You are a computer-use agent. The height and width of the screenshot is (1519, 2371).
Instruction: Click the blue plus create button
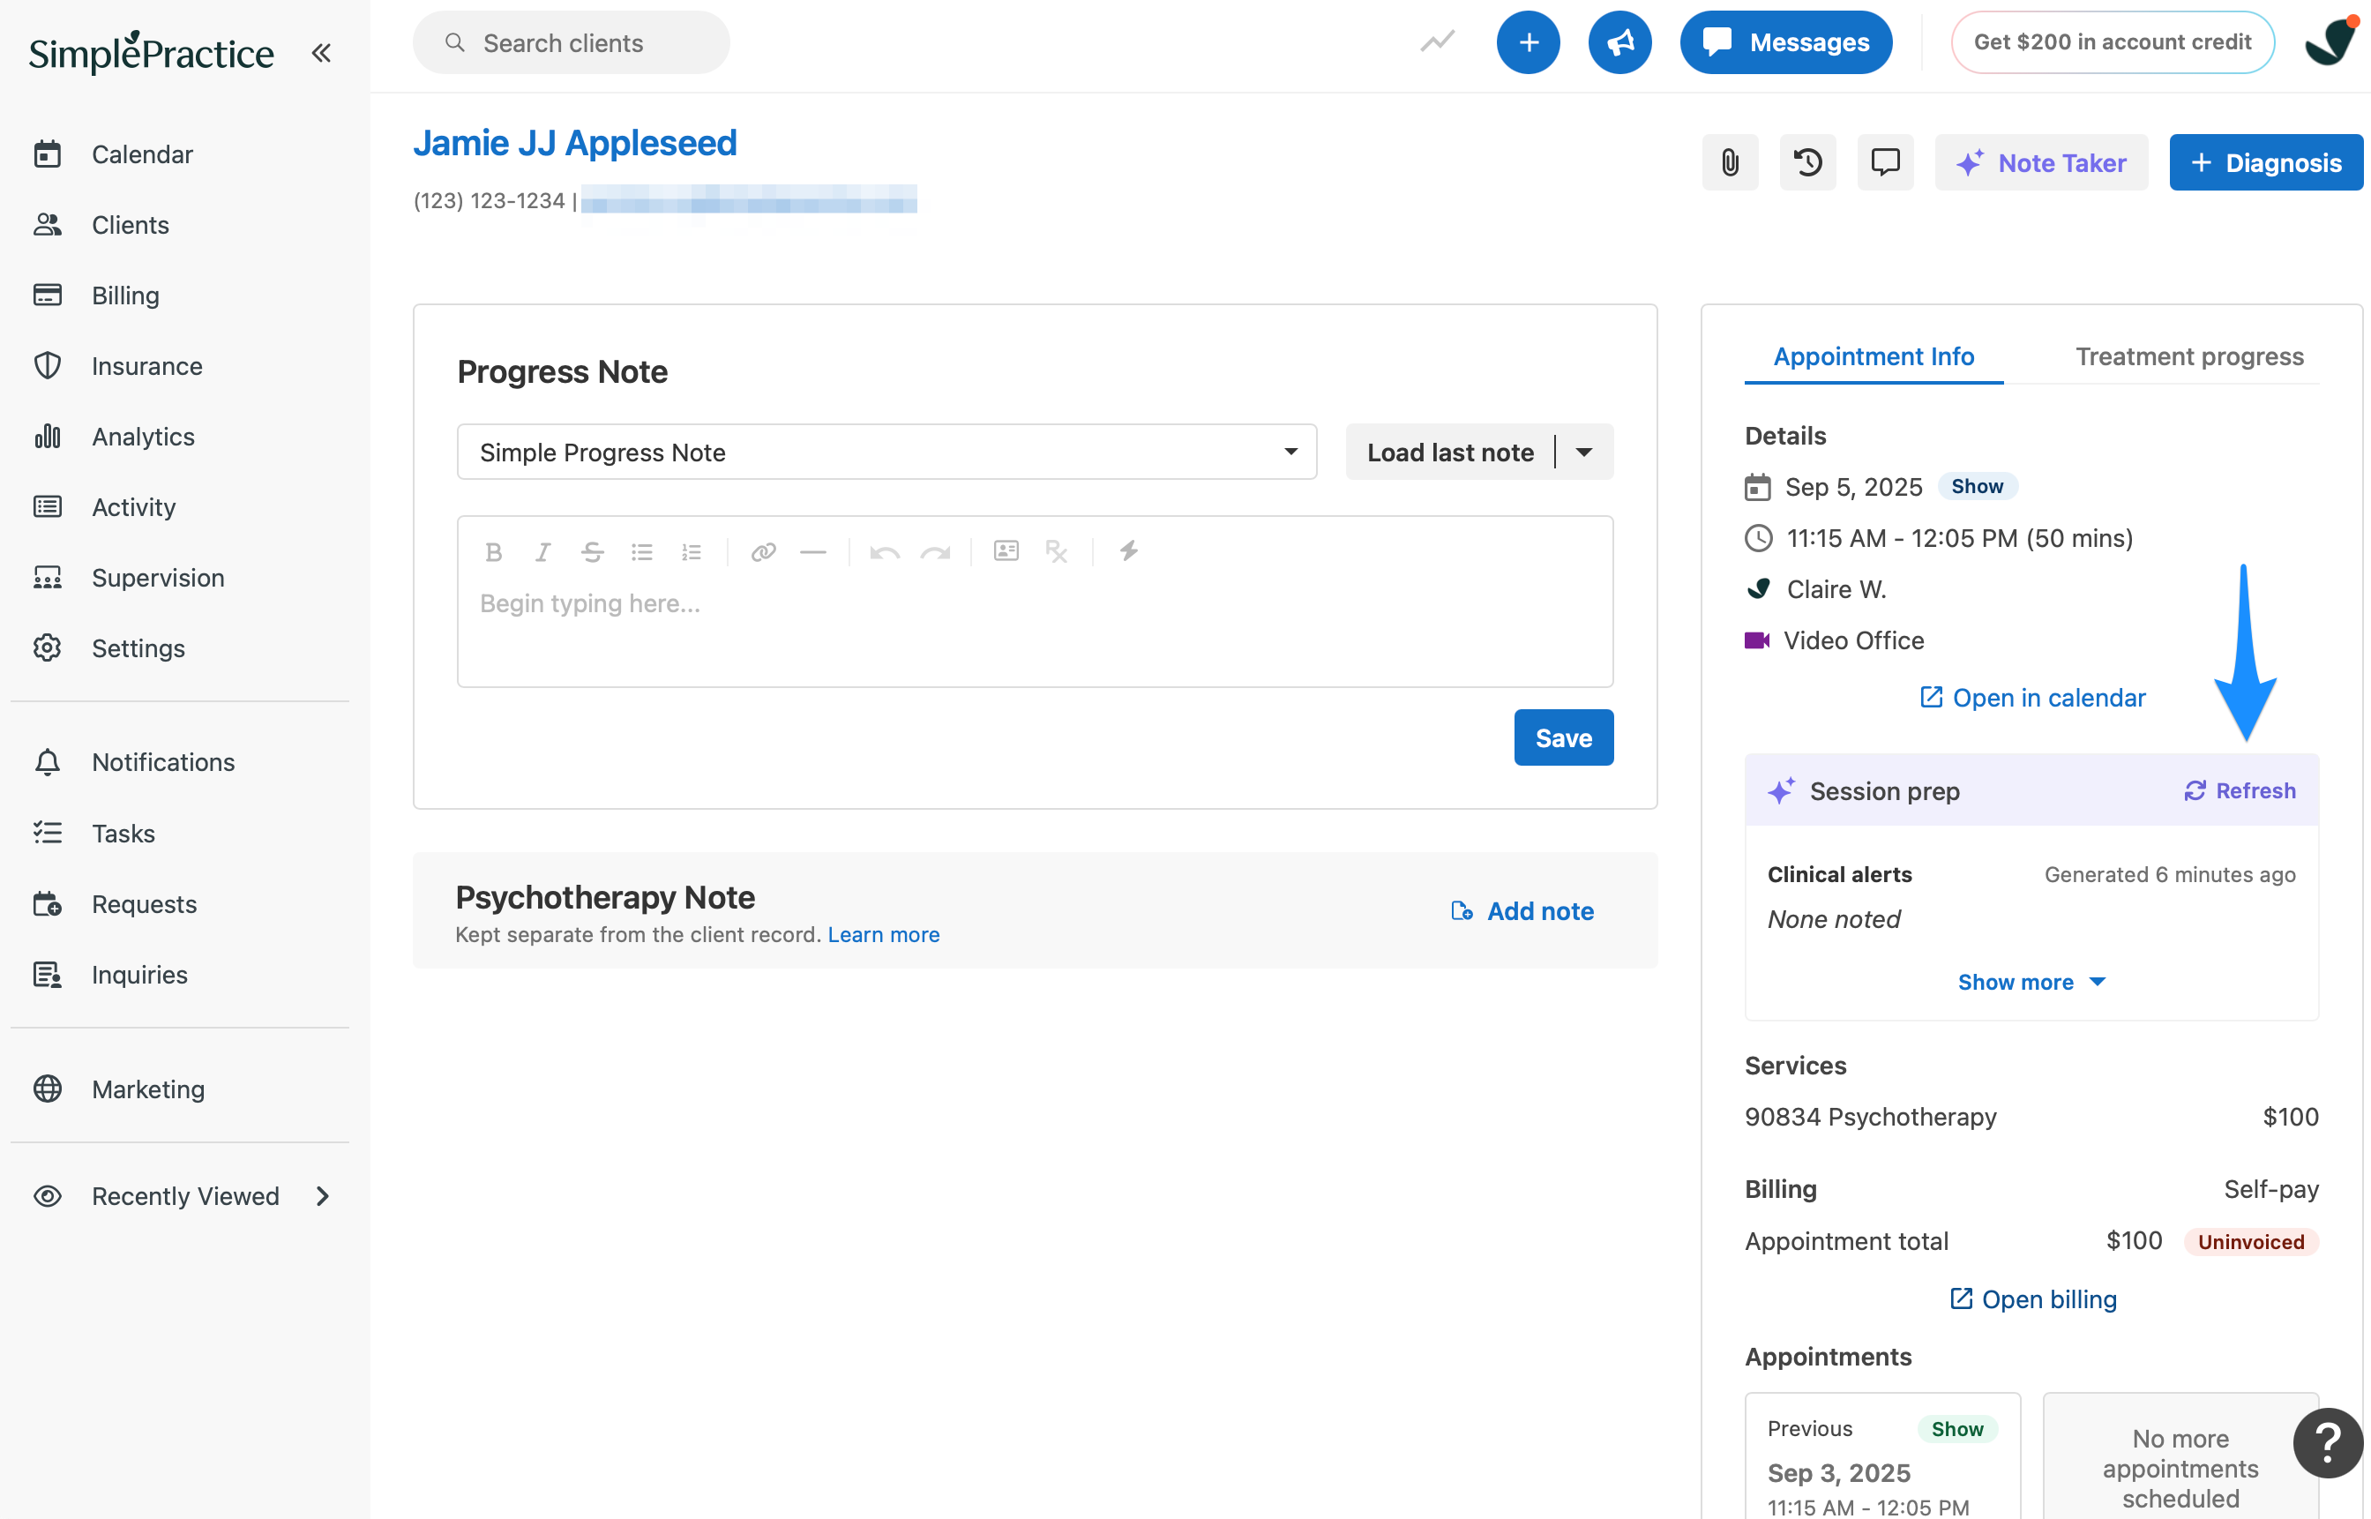coord(1528,41)
